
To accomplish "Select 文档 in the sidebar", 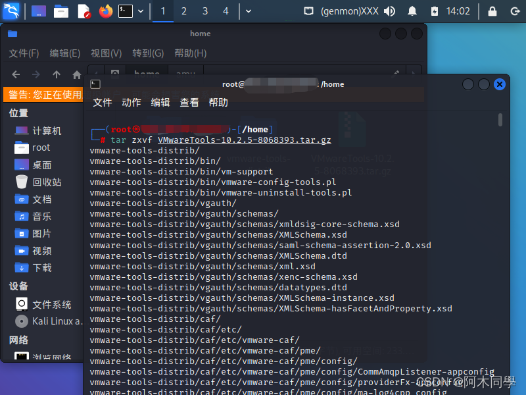I will [x=33, y=199].
